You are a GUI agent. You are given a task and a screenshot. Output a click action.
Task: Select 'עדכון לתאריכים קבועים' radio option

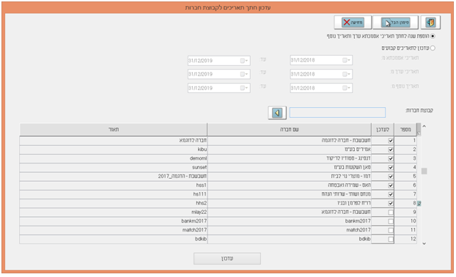pyautogui.click(x=433, y=48)
